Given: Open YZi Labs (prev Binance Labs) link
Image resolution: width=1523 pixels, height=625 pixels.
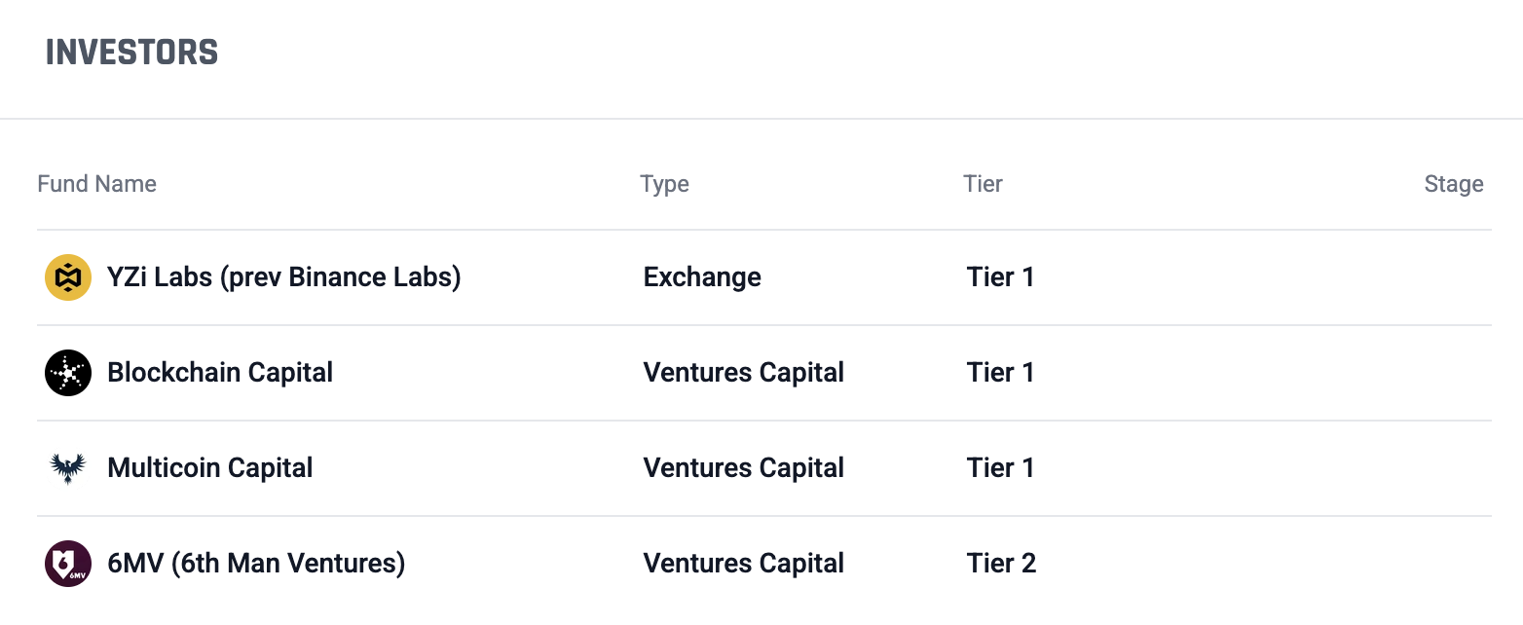Looking at the screenshot, I should coord(283,277).
